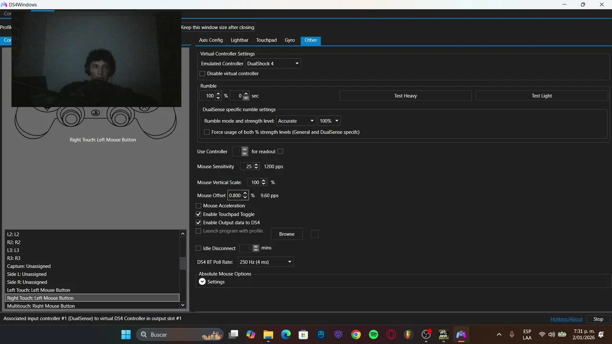The height and width of the screenshot is (344, 612).
Task: Click the Test Heavy rumble button
Action: (x=405, y=96)
